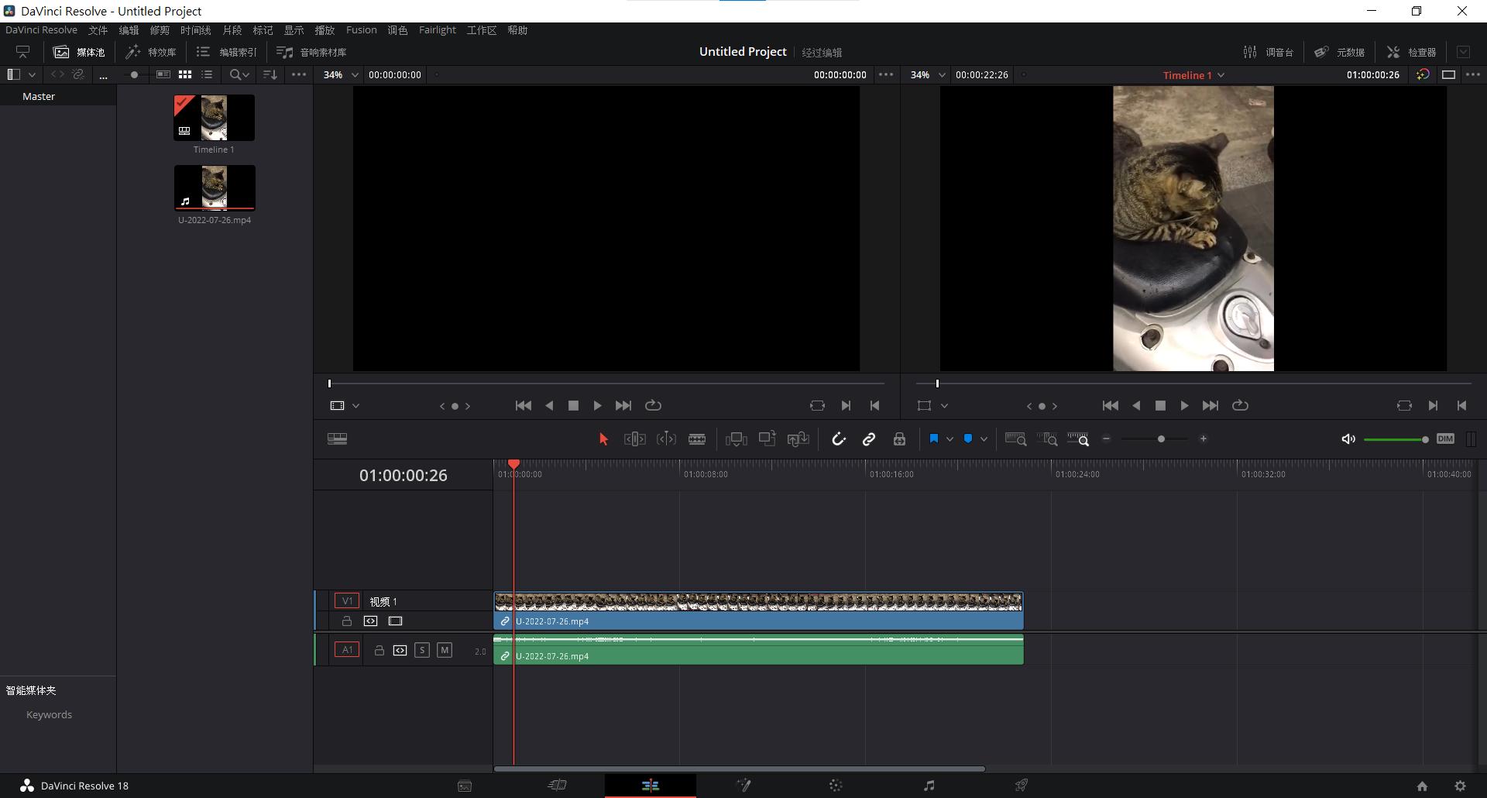The image size is (1487, 798).
Task: Select the U-2022-07-26.mp4 clip thumbnail
Action: (x=215, y=187)
